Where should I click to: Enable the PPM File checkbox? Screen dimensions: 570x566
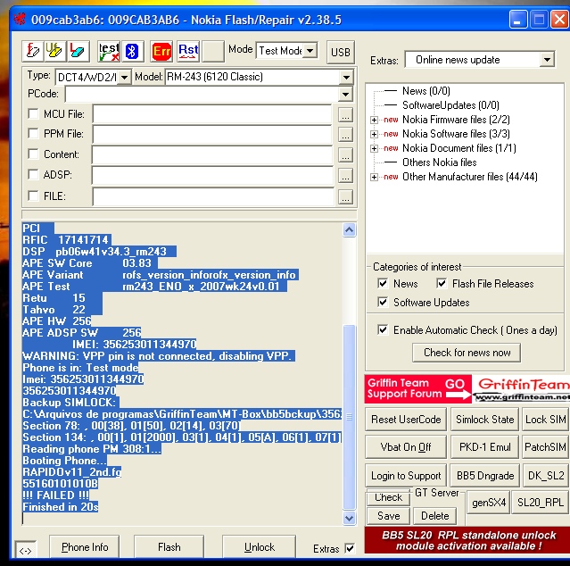click(x=33, y=134)
